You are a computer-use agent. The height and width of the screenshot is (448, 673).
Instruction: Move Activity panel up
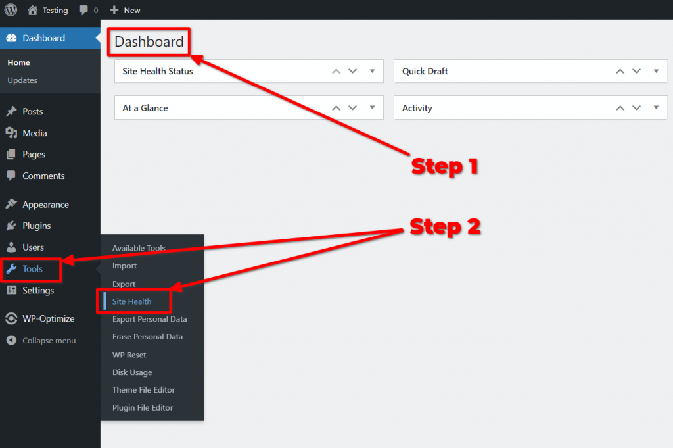tap(620, 108)
